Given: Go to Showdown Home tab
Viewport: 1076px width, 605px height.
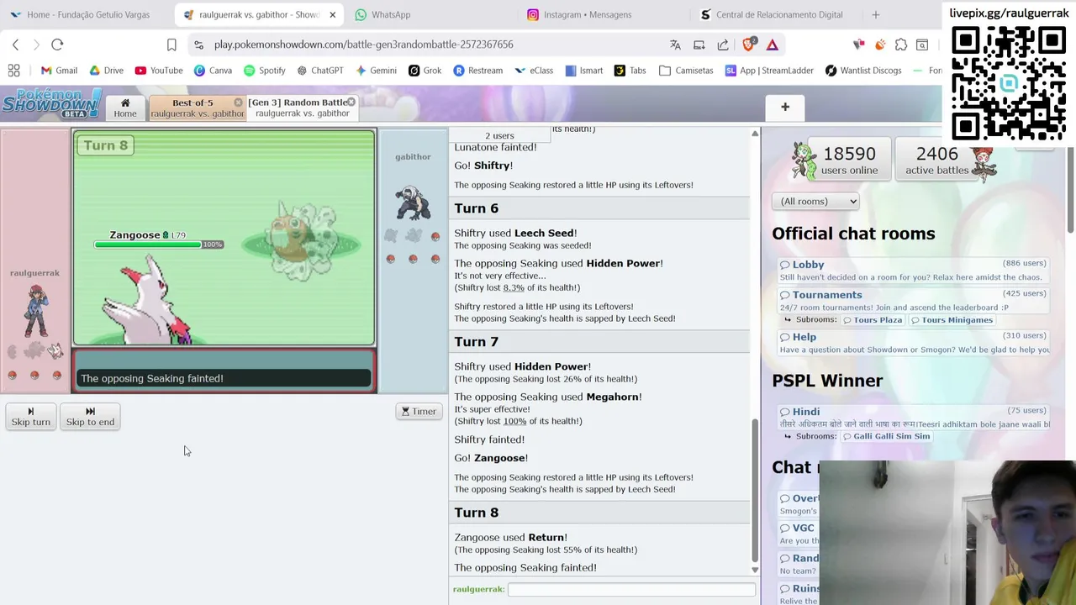Looking at the screenshot, I should pos(124,108).
